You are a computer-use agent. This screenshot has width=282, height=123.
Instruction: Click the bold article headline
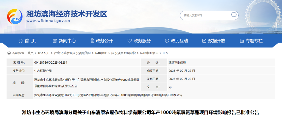pyautogui.click(x=141, y=113)
